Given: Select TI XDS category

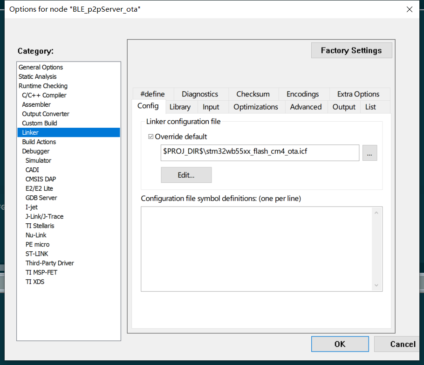Looking at the screenshot, I should [x=68, y=282].
